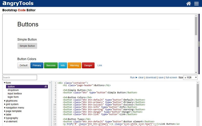202x126 pixels.
Task: Click the popup icon on button row
Action: tap(46, 87)
